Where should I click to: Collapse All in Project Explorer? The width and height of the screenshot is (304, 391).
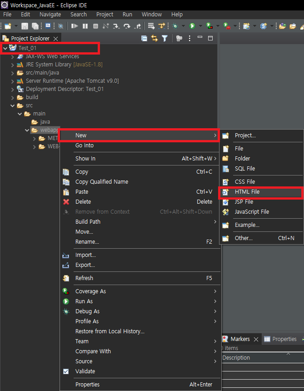(x=144, y=38)
